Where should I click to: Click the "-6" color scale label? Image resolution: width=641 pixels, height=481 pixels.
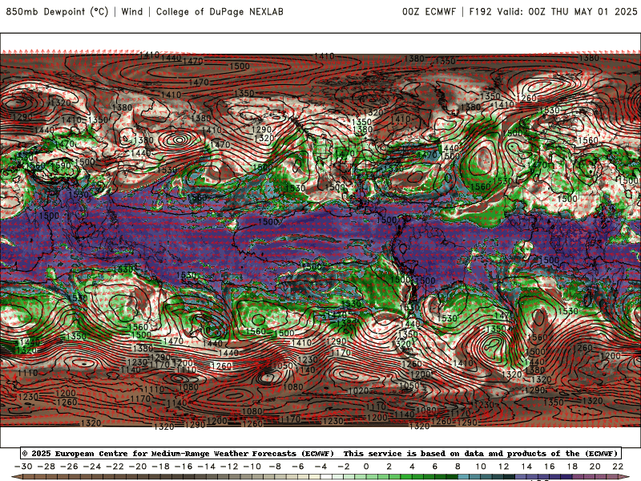(x=298, y=467)
